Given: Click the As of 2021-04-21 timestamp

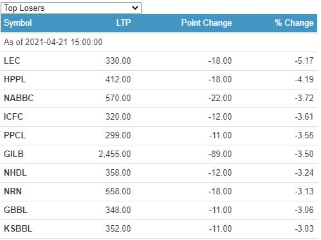Looking at the screenshot, I should [x=53, y=42].
